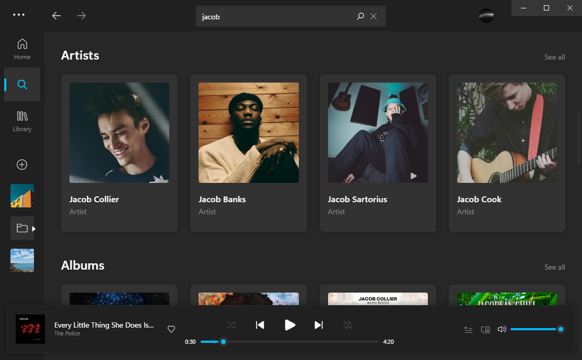Click the Jacob Sartorius name text
Screen dimensions: 582x360
[x=357, y=199]
